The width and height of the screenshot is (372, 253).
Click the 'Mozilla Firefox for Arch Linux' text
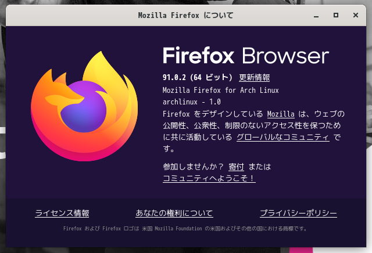[221, 91]
